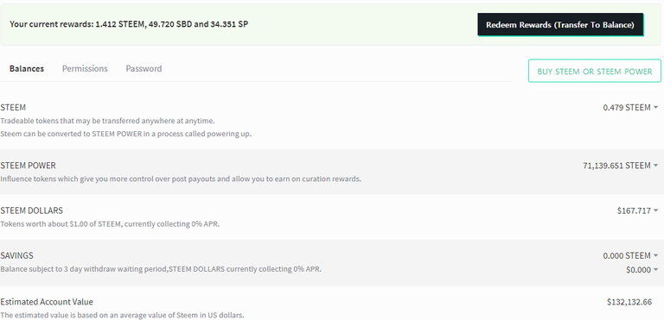Screen dimensions: 664x320
Task: Click caret arrow beside 71,139.651 STEEM
Action: point(655,166)
